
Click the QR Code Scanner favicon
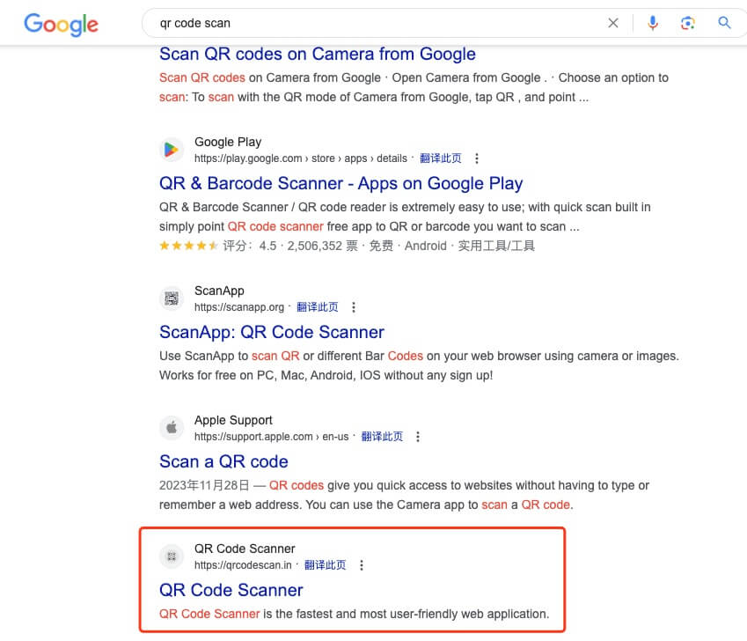point(172,556)
